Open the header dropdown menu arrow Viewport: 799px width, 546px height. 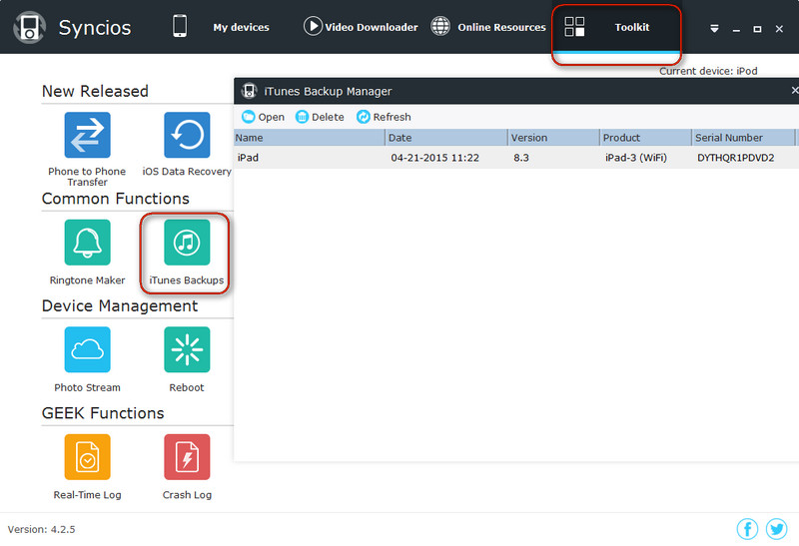pos(714,29)
